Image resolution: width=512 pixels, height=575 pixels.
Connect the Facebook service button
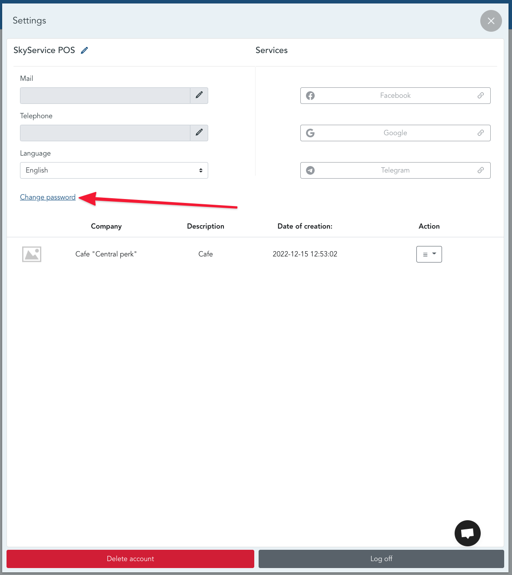tap(395, 96)
